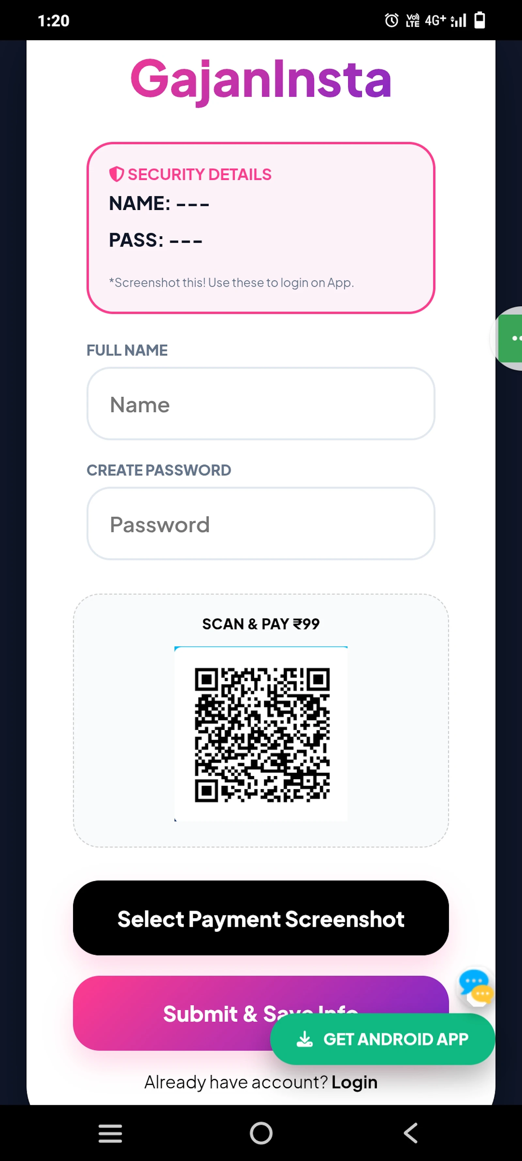The image size is (522, 1161).
Task: Open the Android recent apps menu icon
Action: [110, 1133]
